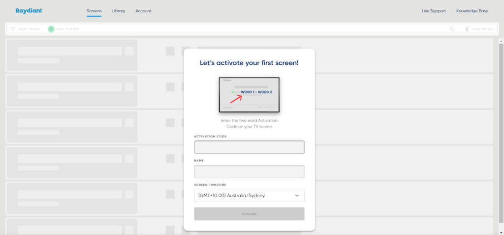Click the TV screen illustration thumbnail
Image resolution: width=504 pixels, height=235 pixels.
tap(249, 95)
